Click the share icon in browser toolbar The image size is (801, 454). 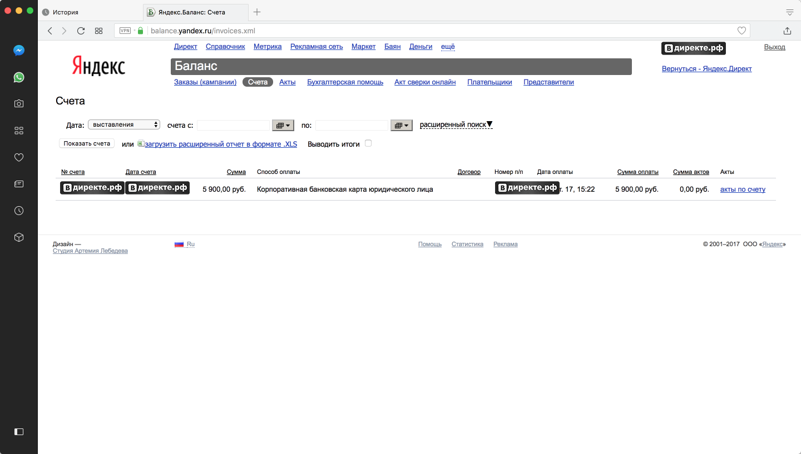tap(787, 31)
